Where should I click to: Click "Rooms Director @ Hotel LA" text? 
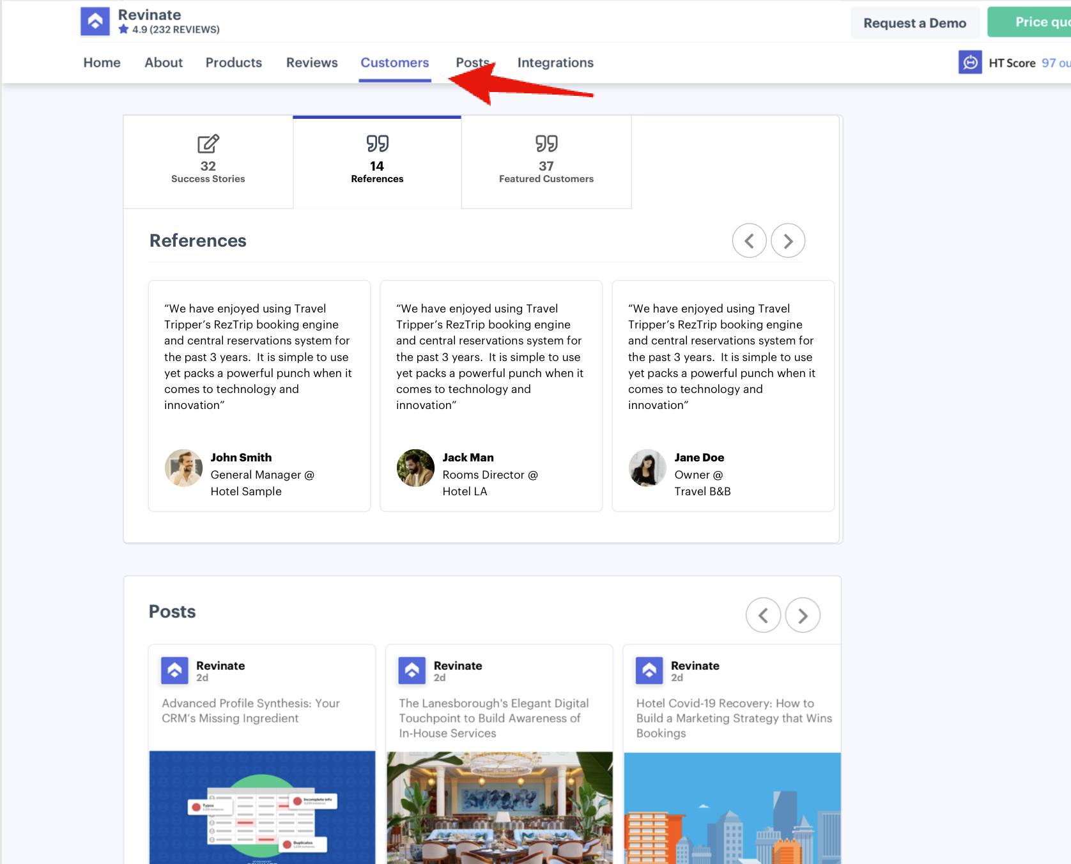(490, 483)
